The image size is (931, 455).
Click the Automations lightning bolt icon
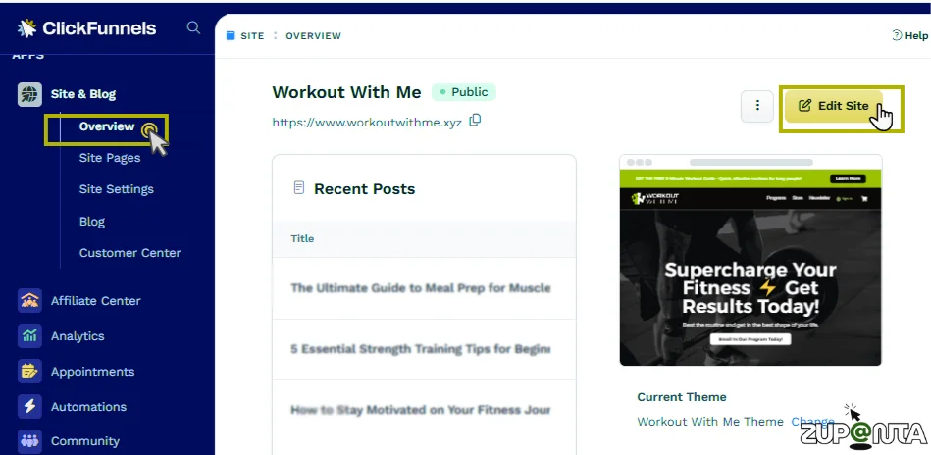[29, 406]
